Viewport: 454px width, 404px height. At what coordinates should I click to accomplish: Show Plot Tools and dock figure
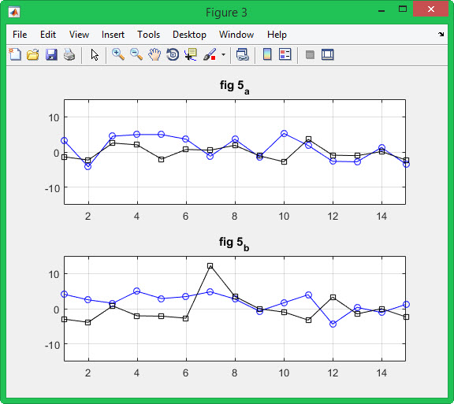point(327,54)
